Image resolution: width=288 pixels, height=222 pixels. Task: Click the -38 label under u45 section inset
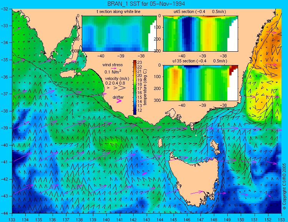point(223,56)
